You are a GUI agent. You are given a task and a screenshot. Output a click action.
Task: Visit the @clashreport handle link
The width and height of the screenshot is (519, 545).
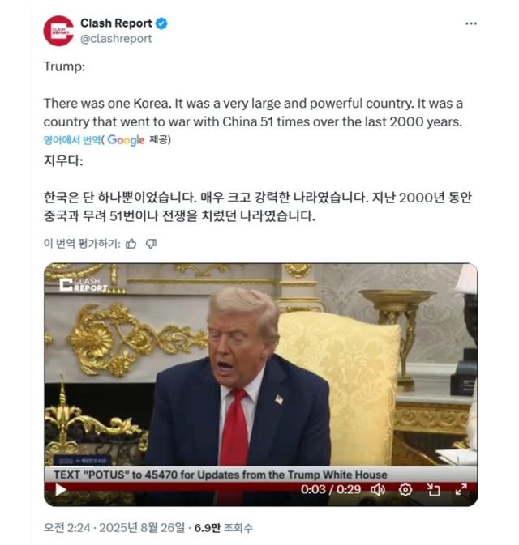coord(116,39)
